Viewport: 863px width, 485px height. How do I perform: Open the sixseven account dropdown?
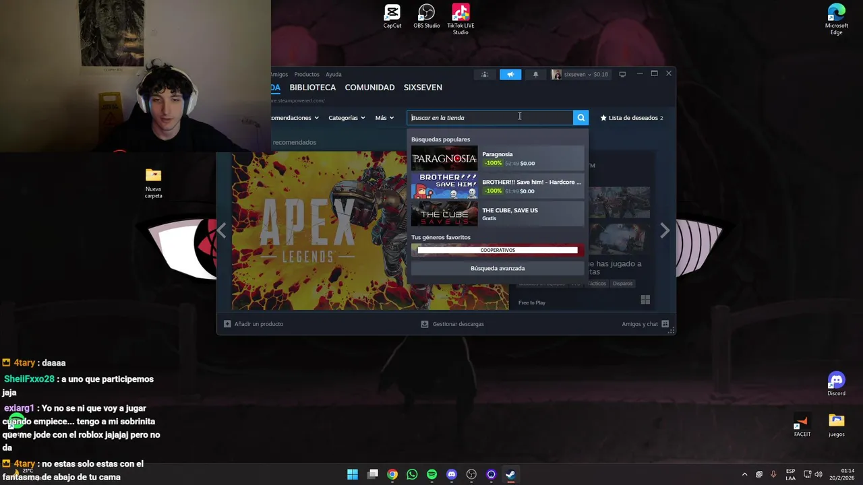(x=580, y=74)
